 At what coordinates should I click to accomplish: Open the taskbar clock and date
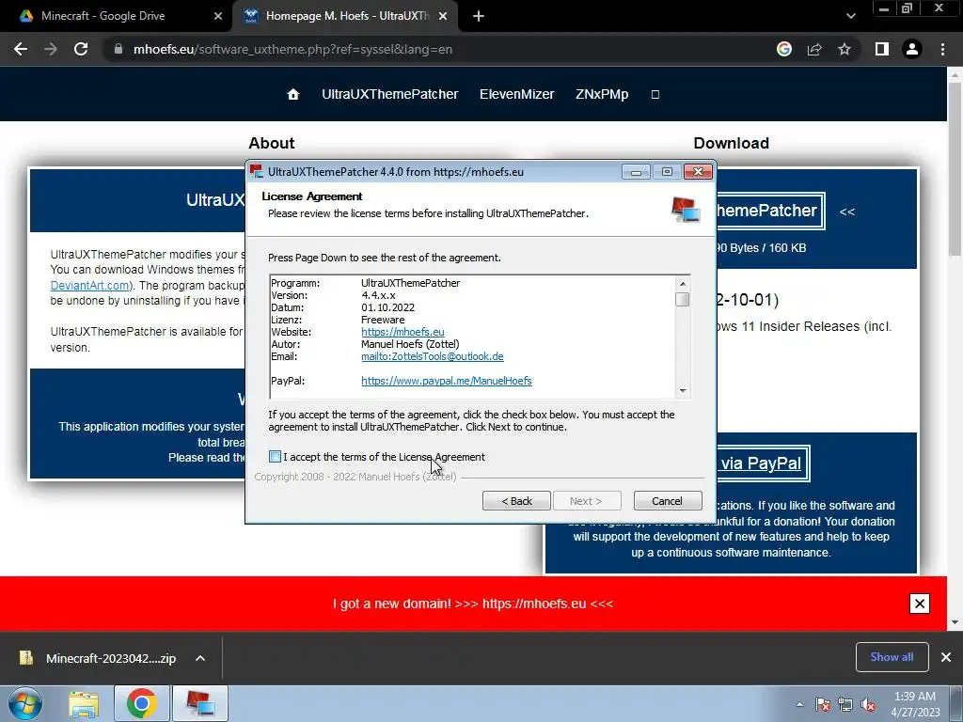(915, 704)
